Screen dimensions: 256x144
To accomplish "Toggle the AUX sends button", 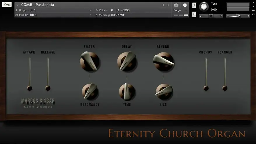I will (253, 10).
